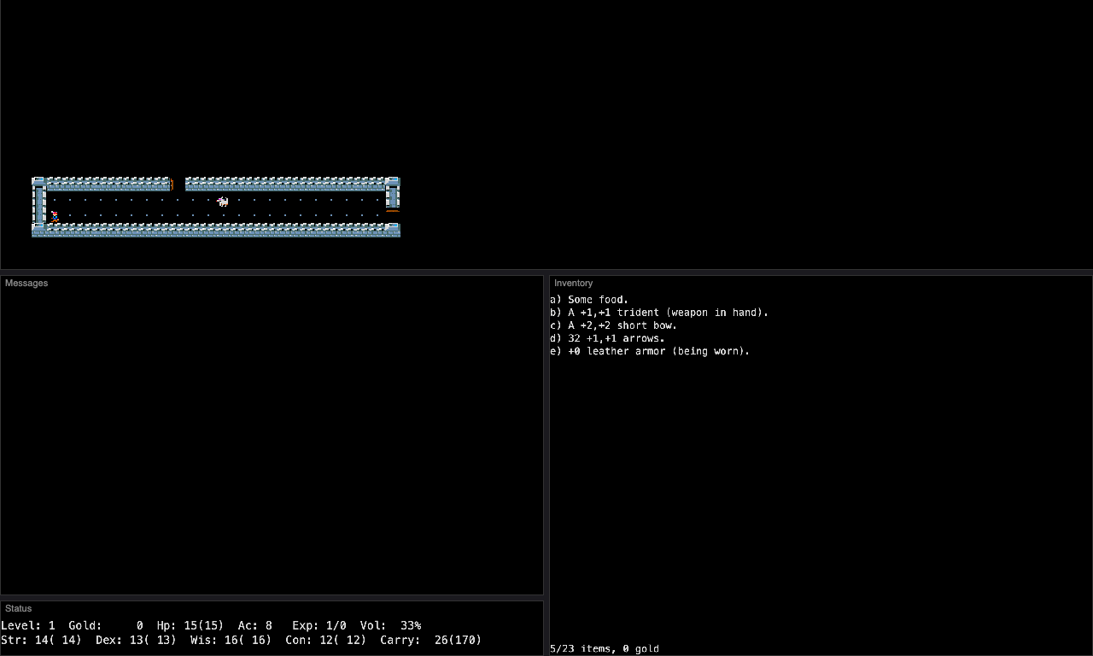1093x656 pixels.
Task: Click the 'Gold: 0' status value
Action: click(106, 625)
